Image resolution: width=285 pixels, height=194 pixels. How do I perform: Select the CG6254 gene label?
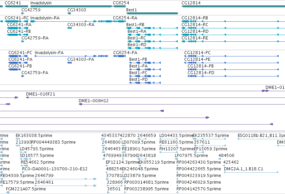click(x=121, y=3)
